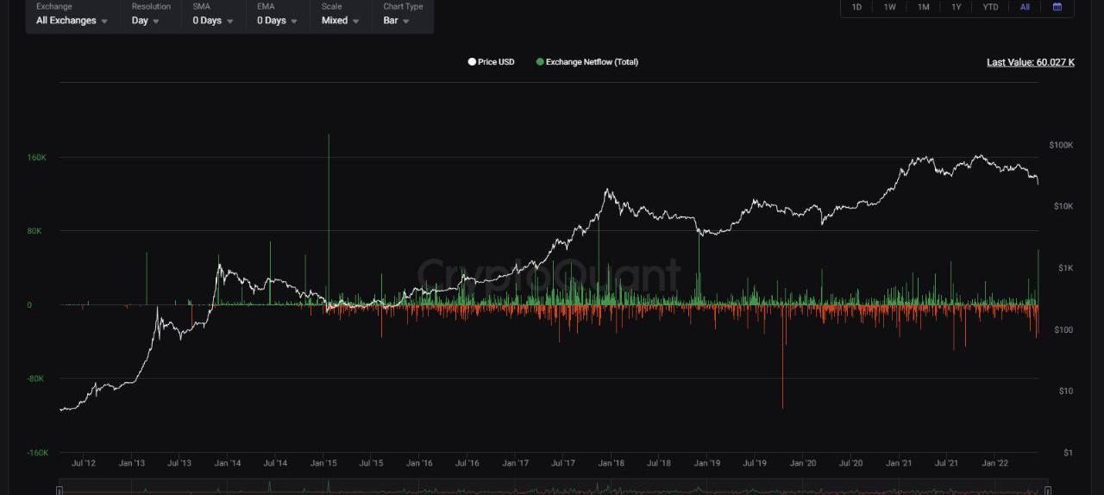Open the SMA 0 Days dropdown
Screen dimensions: 1104x495
point(213,21)
